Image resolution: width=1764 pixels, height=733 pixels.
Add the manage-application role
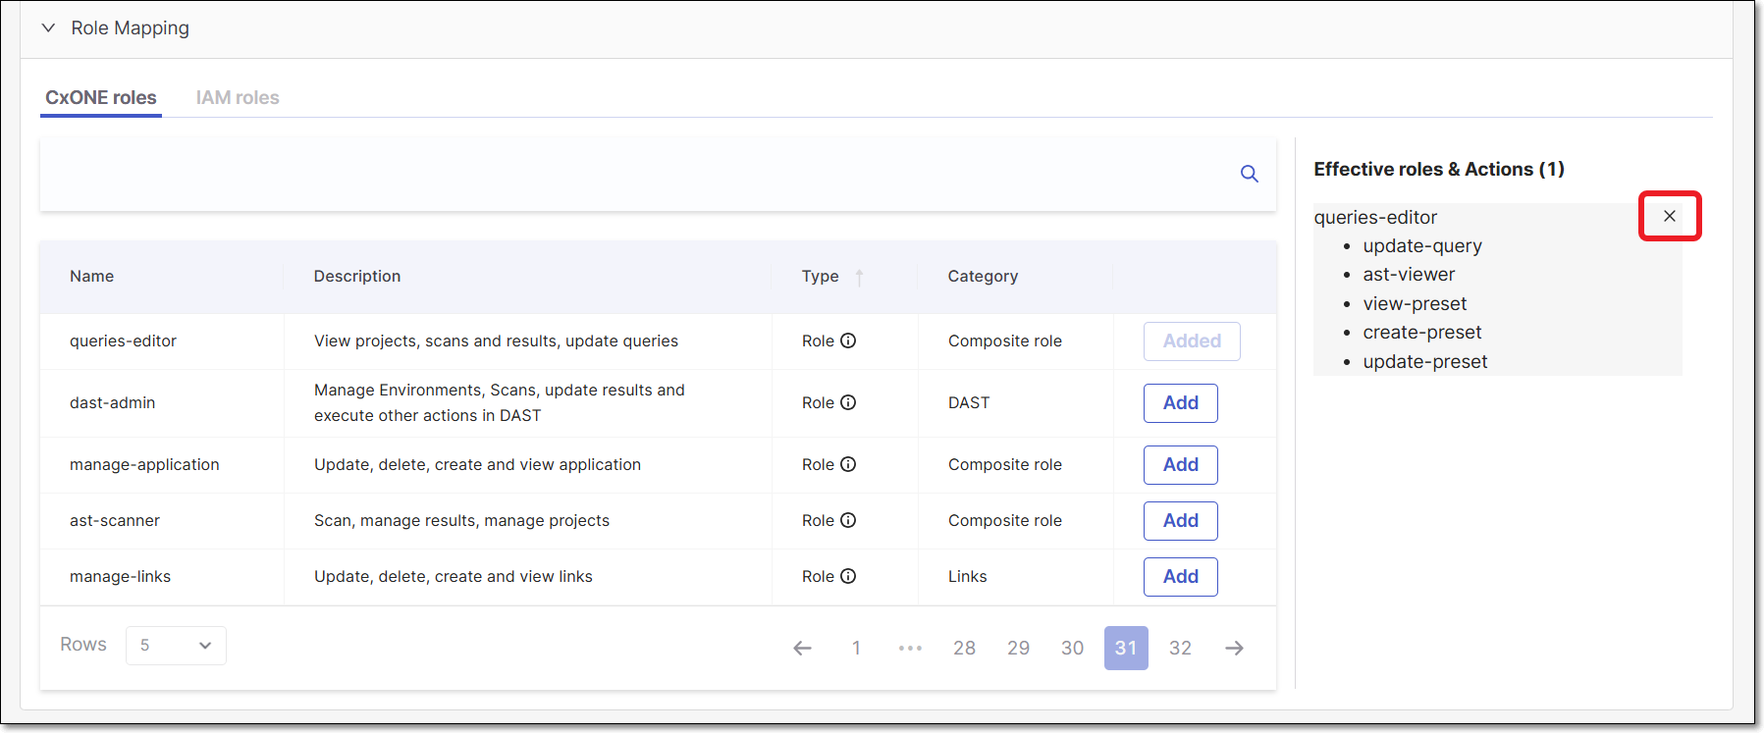coord(1181,465)
